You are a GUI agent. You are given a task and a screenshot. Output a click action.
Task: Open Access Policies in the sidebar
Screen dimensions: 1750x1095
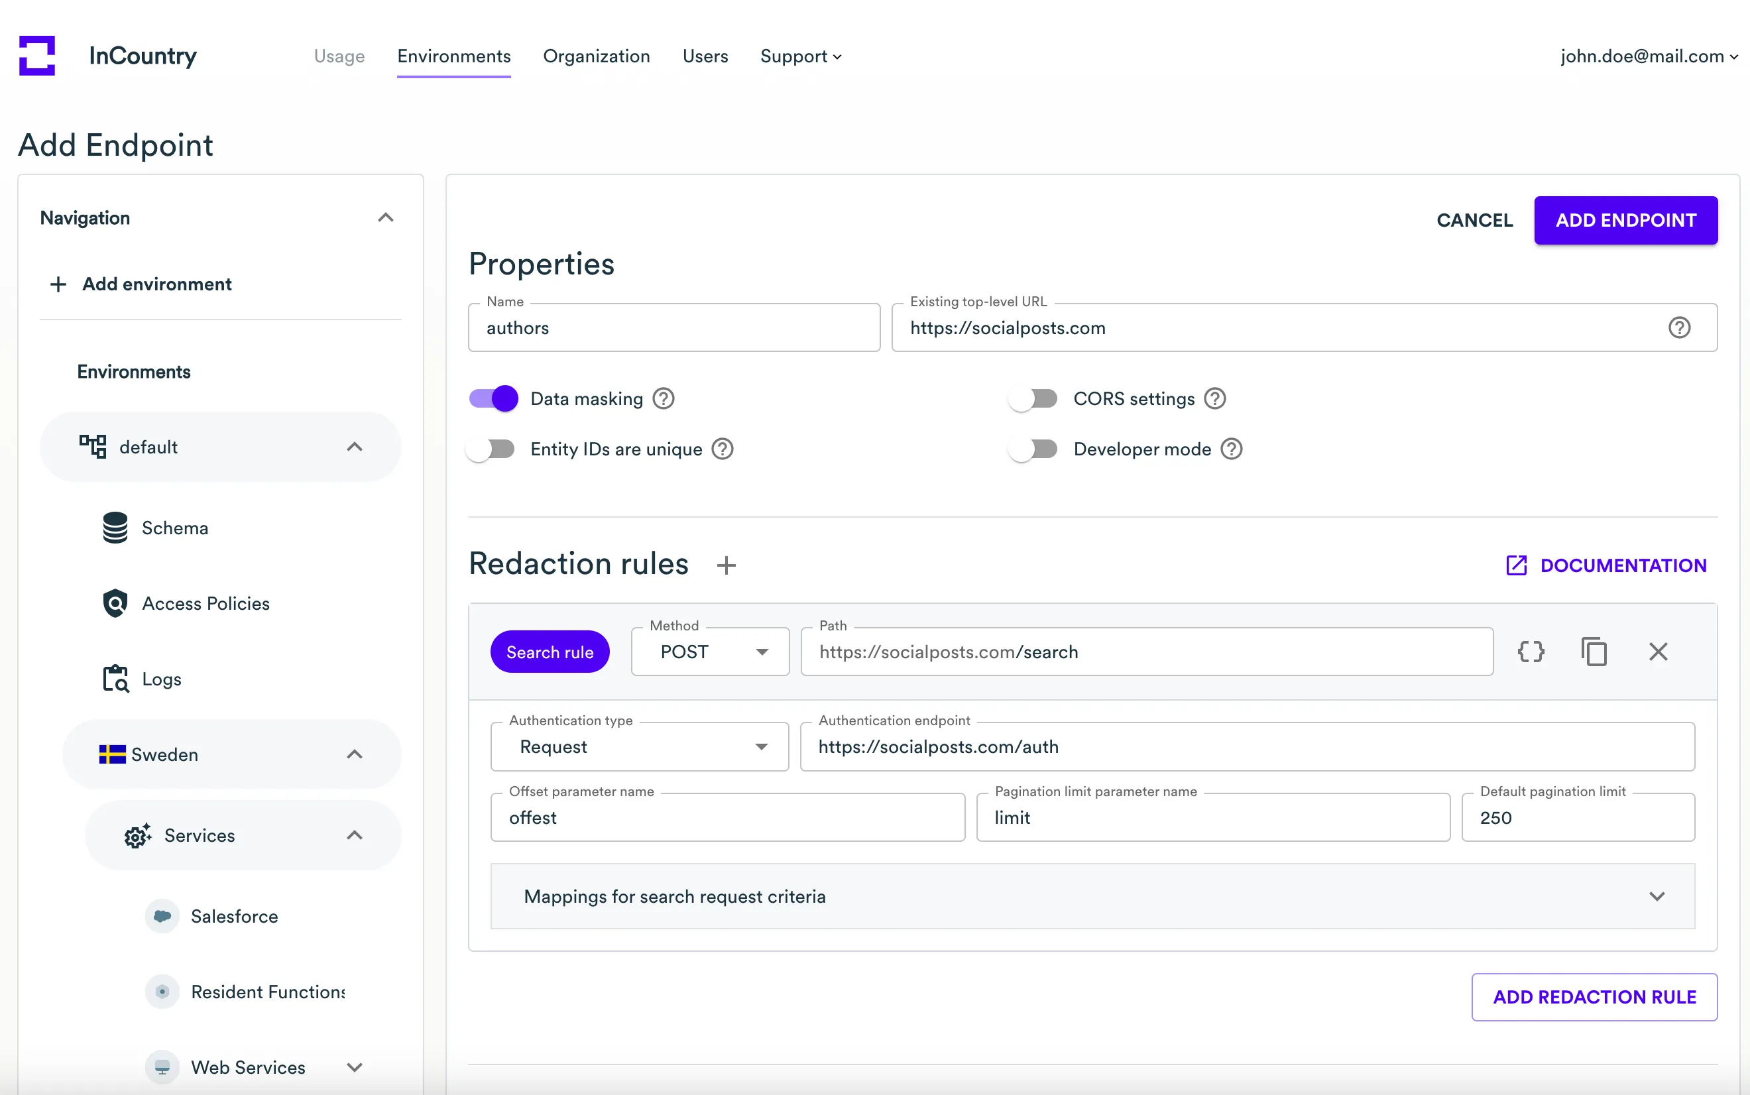[x=205, y=603]
